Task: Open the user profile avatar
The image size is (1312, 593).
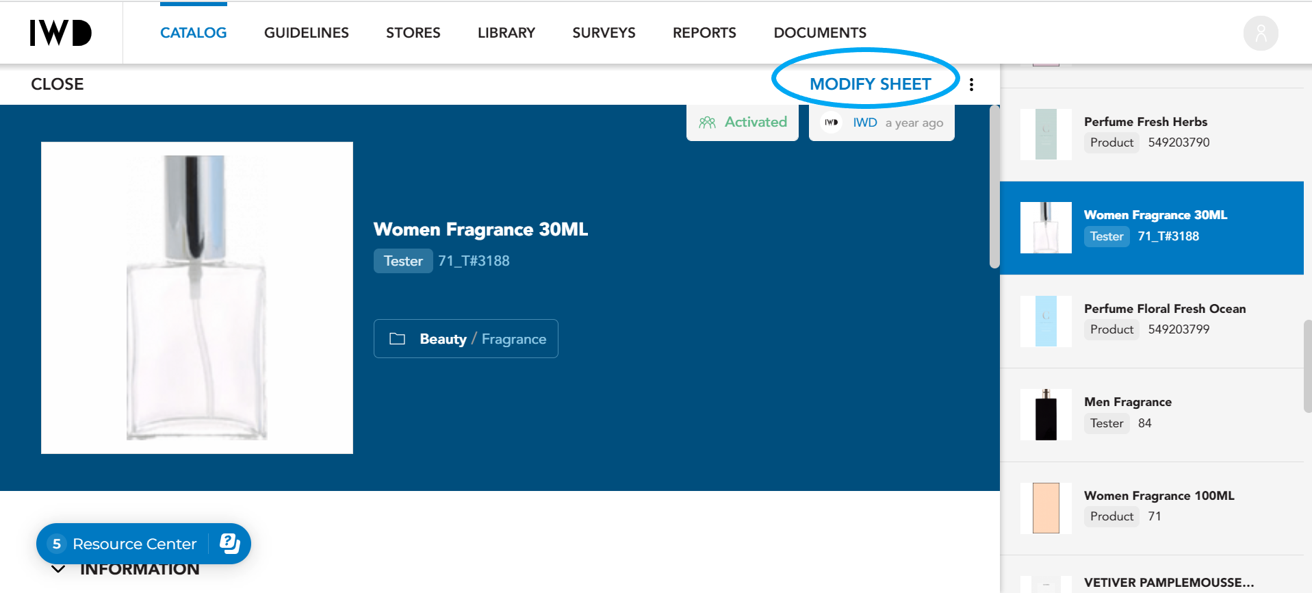Action: [1261, 33]
